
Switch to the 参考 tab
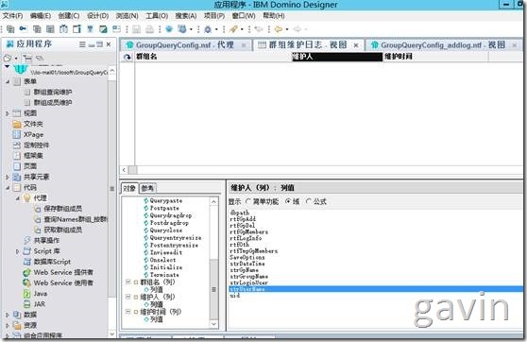147,188
